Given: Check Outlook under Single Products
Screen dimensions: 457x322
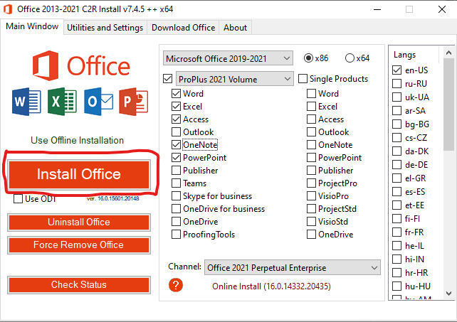Looking at the screenshot, I should 311,132.
